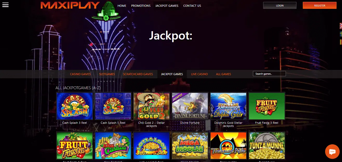This screenshot has width=342, height=162.
Task: Switch to Slotgames category tab
Action: [107, 74]
